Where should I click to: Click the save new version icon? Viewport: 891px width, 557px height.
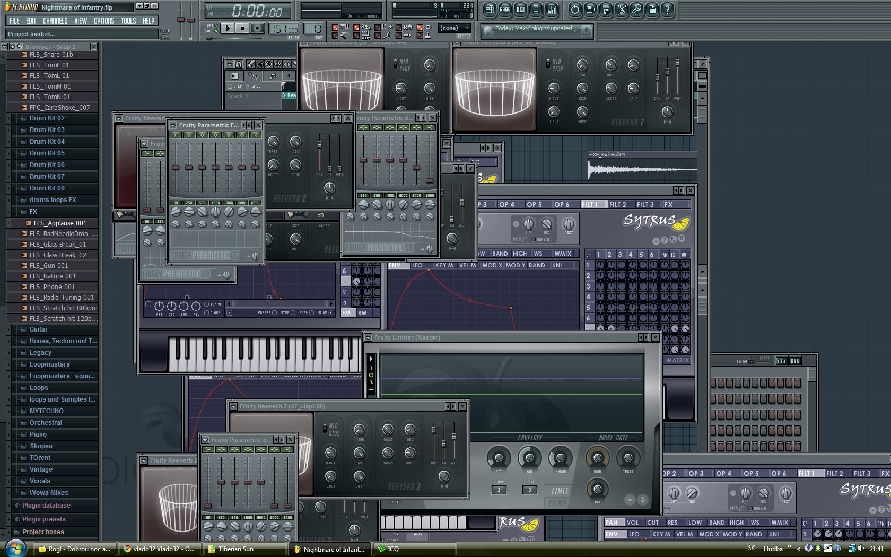[590, 10]
